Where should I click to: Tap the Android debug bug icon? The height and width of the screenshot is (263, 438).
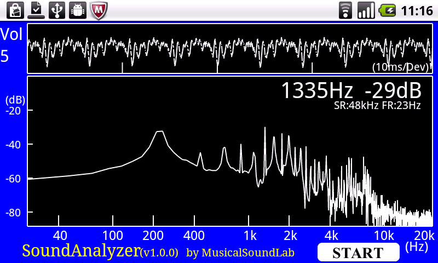pyautogui.click(x=78, y=10)
